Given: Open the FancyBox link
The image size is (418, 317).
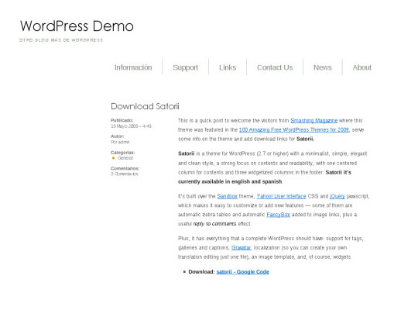Looking at the screenshot, I should (x=278, y=215).
